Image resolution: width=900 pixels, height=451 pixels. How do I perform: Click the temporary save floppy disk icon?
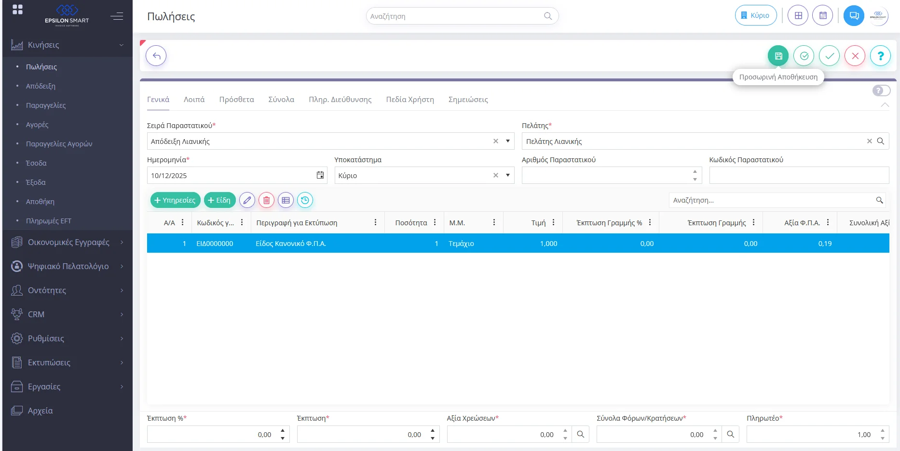click(778, 56)
